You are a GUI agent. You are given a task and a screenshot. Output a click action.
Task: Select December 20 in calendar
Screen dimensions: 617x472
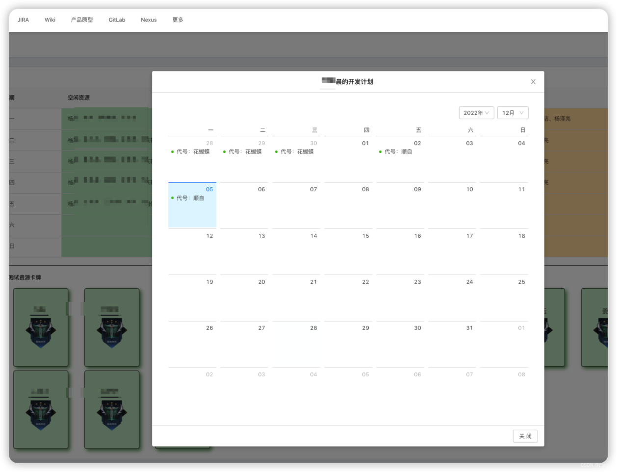pos(244,298)
